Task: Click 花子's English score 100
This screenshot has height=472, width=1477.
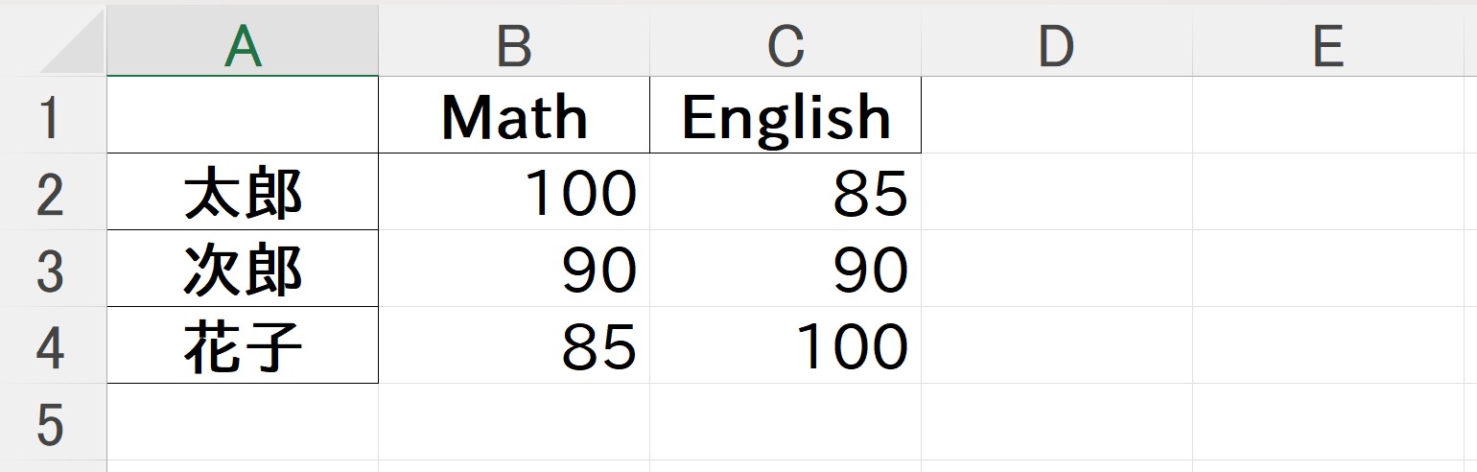Action: tap(785, 345)
